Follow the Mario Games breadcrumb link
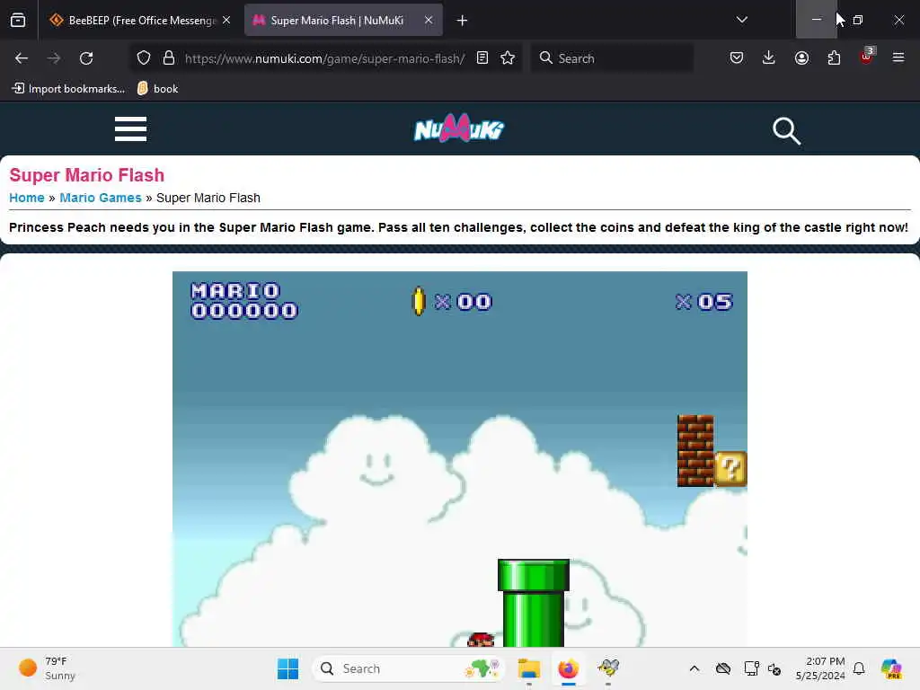 (x=101, y=198)
